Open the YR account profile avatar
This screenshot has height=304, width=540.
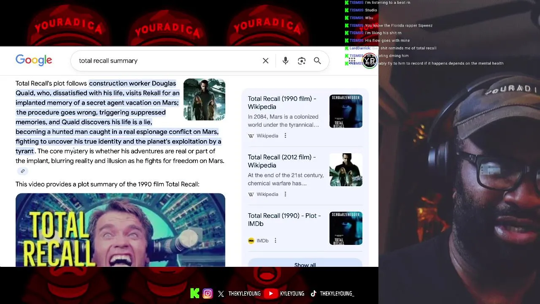click(x=370, y=61)
